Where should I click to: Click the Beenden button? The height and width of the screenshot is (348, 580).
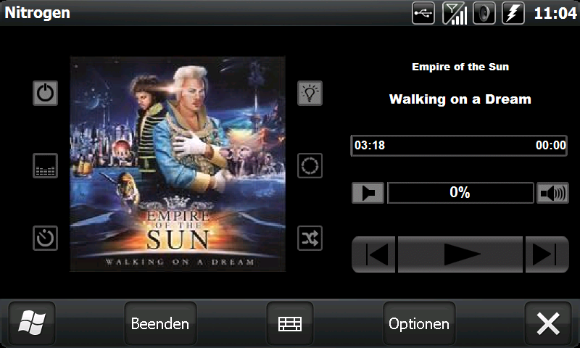coord(160,323)
